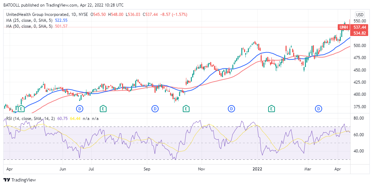Click the red UNH ticker tag

point(344,27)
